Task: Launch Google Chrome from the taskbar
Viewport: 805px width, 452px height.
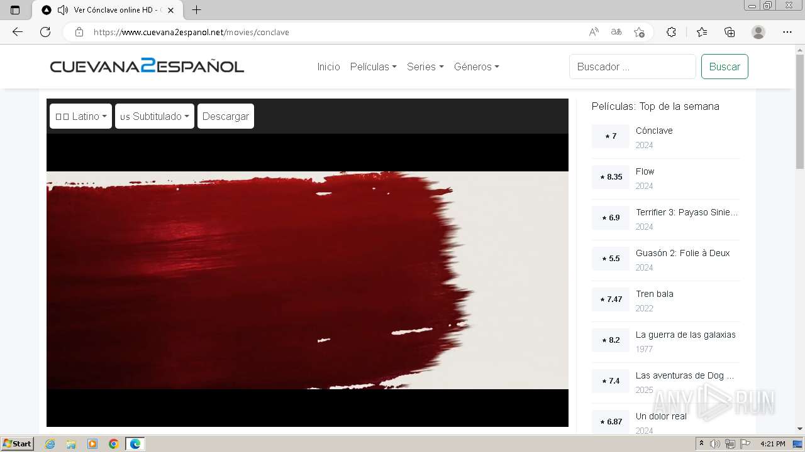Action: (114, 444)
